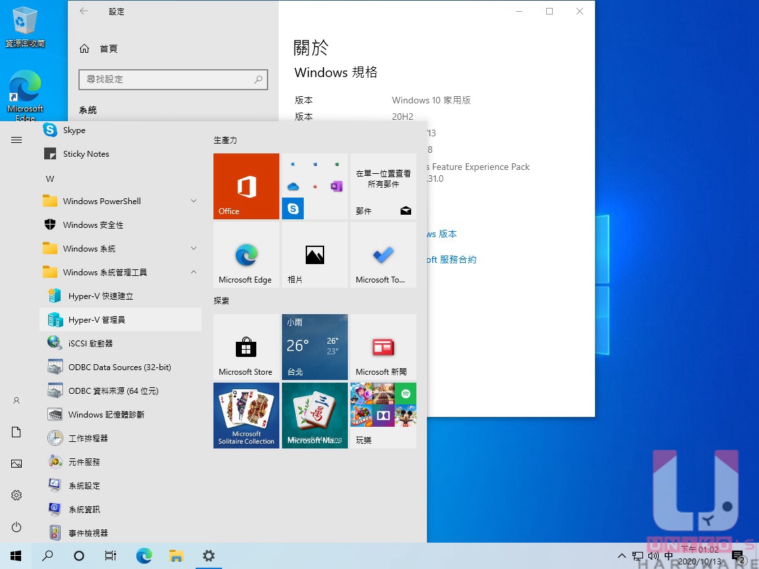Click the 探索 tile group header
Screen dimensions: 759x569
point(221,301)
